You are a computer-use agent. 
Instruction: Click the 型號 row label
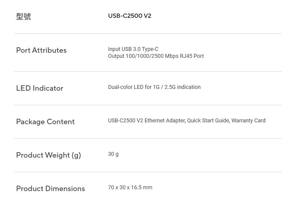point(23,17)
